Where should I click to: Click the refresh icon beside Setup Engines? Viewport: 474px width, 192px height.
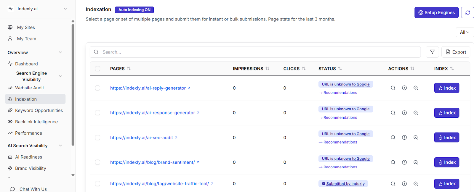click(x=467, y=12)
